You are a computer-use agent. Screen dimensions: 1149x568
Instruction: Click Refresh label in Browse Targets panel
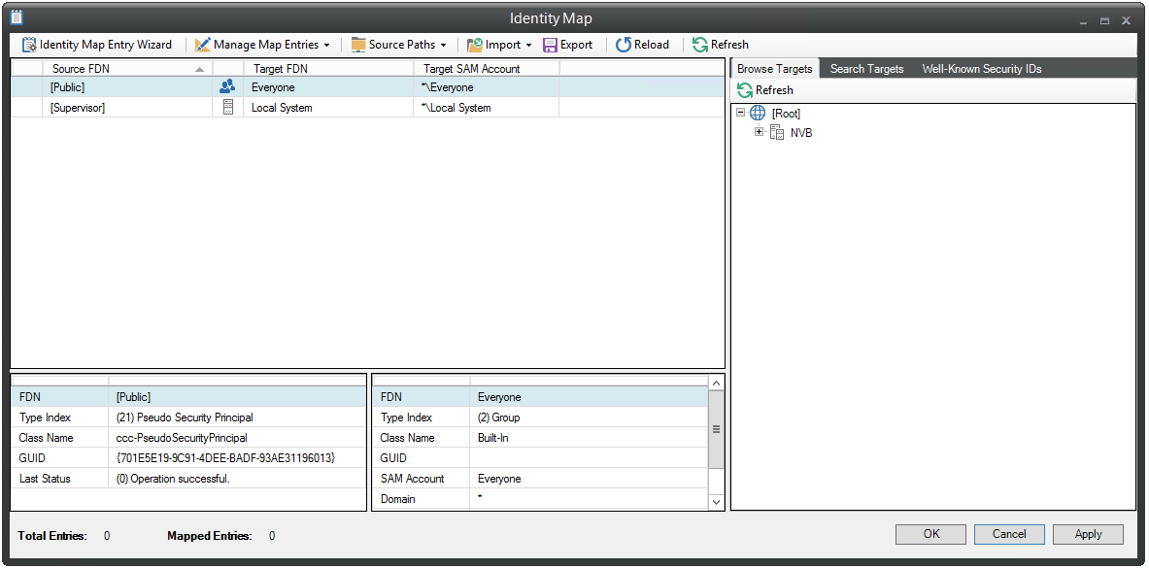774,90
